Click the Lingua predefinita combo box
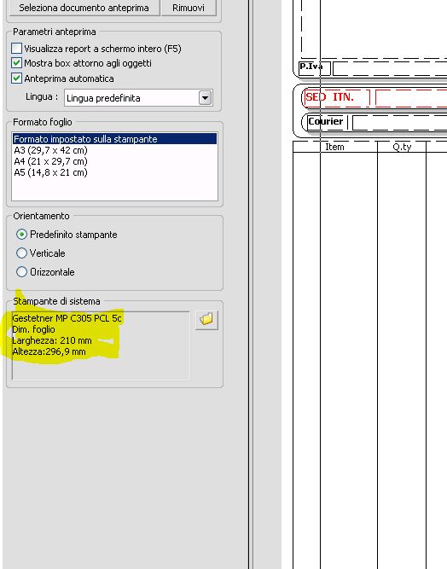Viewport: 447px width, 569px height. (x=138, y=98)
